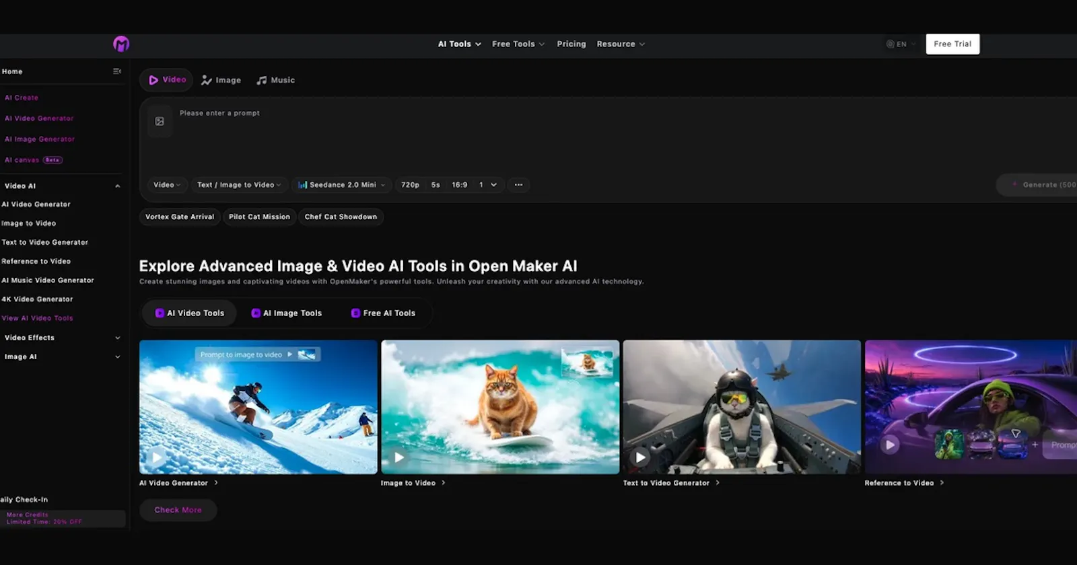Click the image upload icon in prompt box
The image size is (1077, 565).
coord(160,122)
